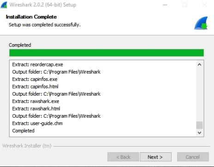Click the disabled maximize window button
The width and height of the screenshot is (214, 167).
(x=184, y=5)
